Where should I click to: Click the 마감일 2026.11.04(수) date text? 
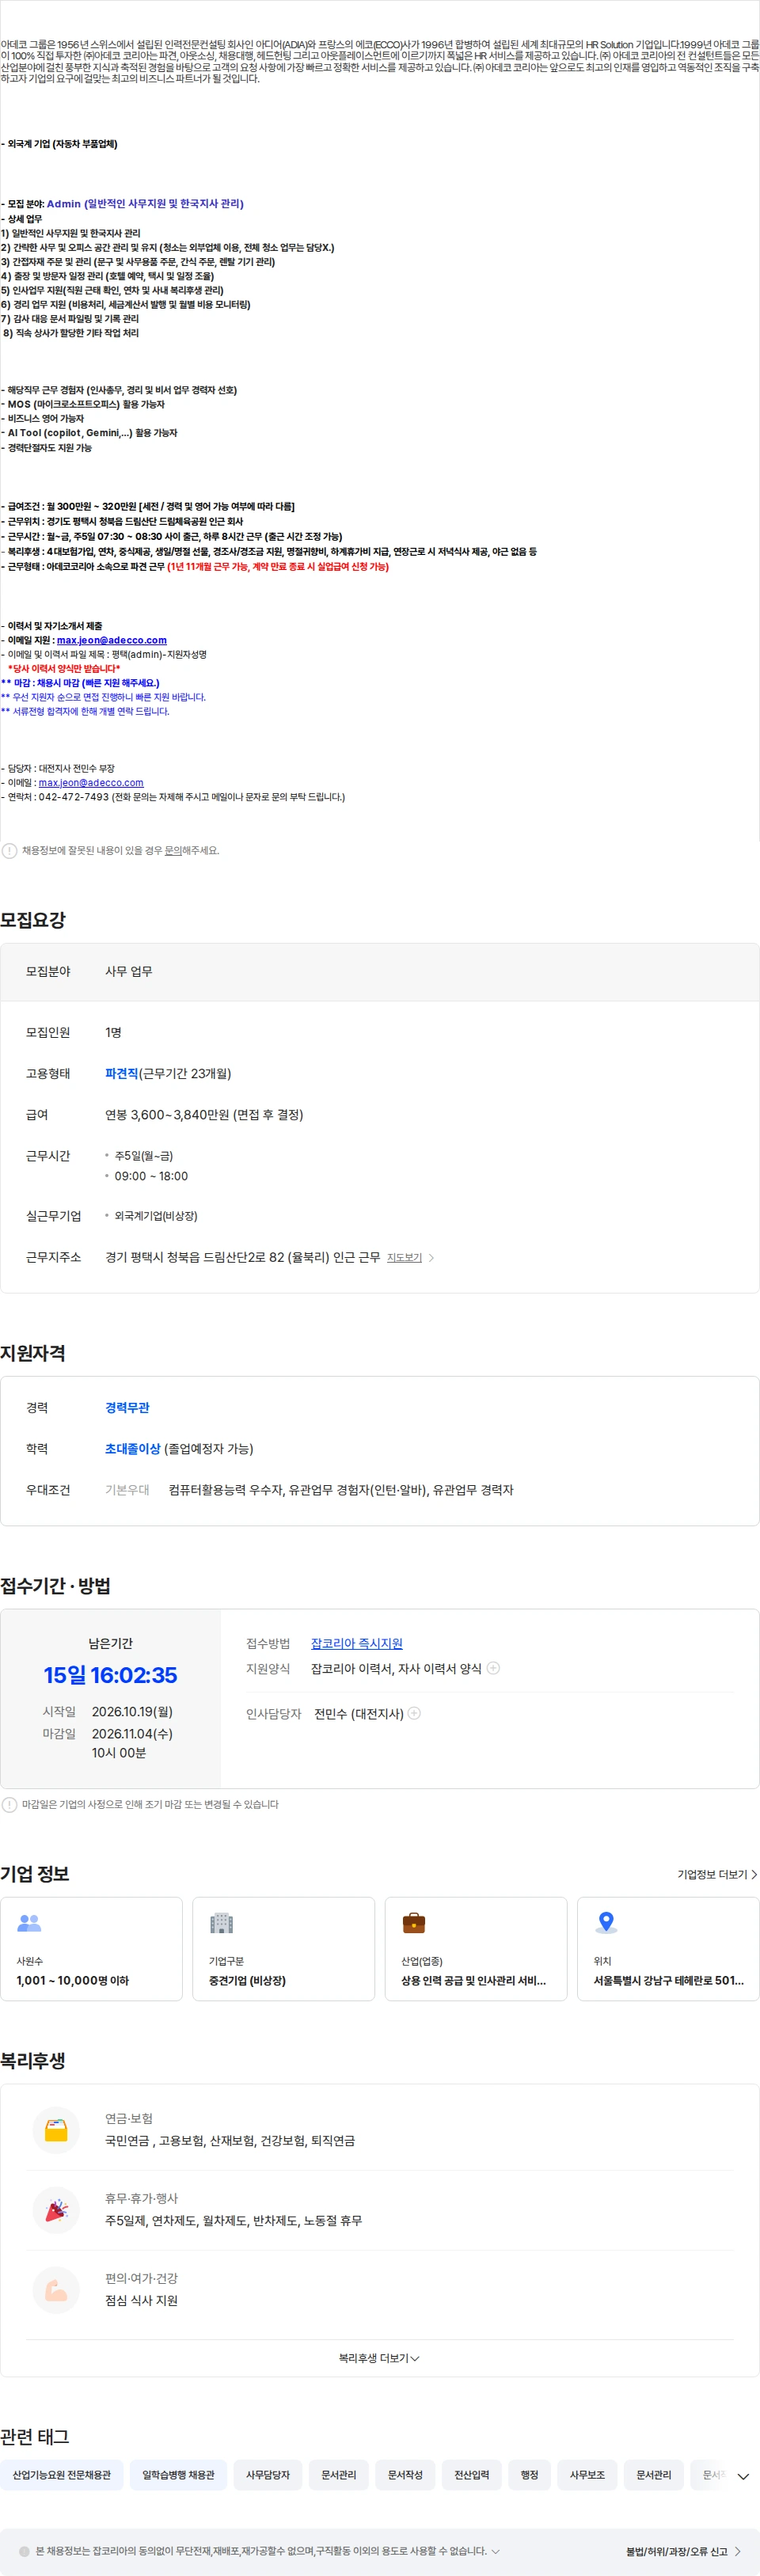(x=132, y=1734)
